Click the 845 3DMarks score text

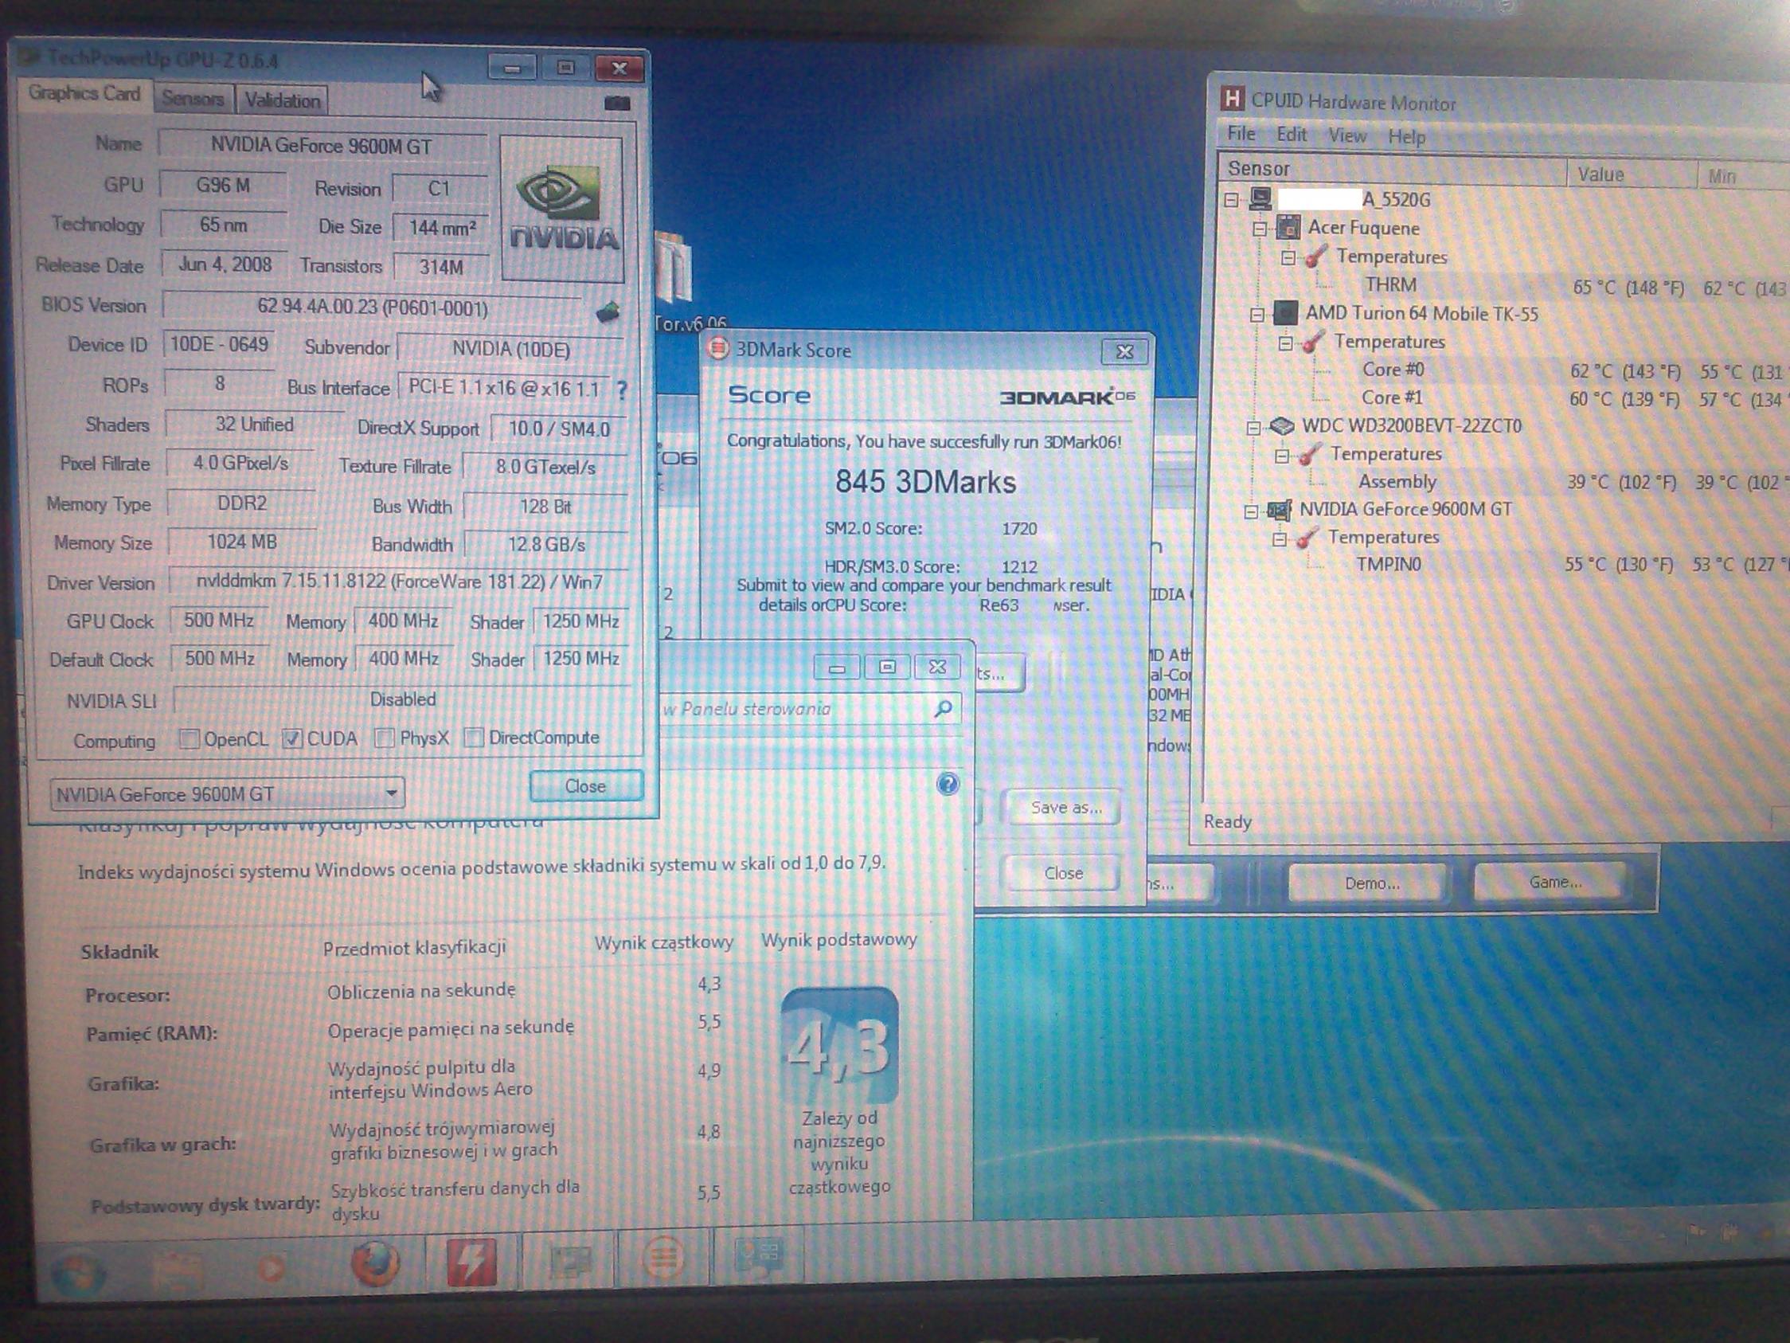pyautogui.click(x=925, y=483)
